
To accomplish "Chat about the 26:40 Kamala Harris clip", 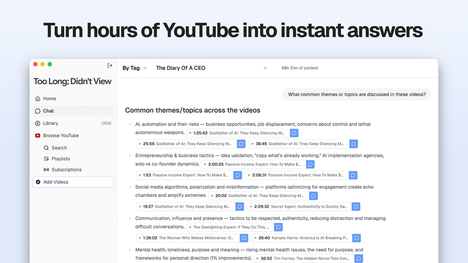I will [357, 238].
